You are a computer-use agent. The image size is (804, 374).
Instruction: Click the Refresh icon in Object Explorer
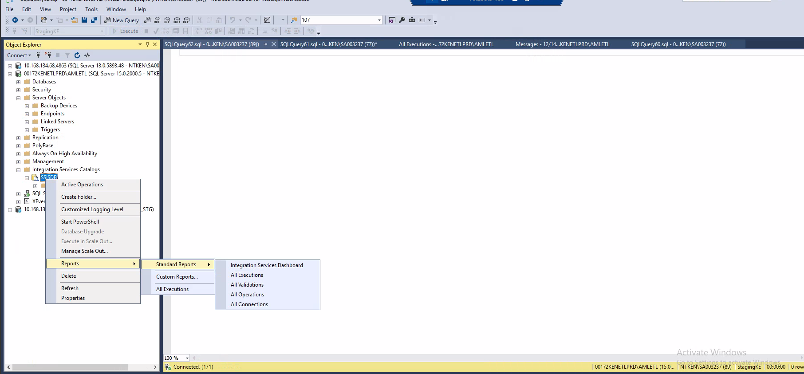[x=77, y=55]
